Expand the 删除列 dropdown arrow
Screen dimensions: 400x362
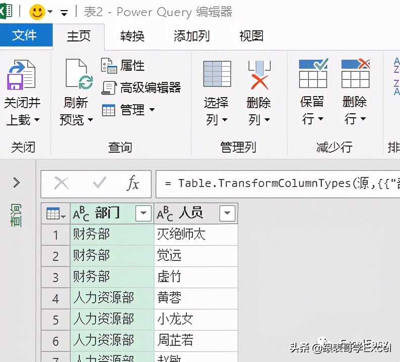tap(267, 119)
